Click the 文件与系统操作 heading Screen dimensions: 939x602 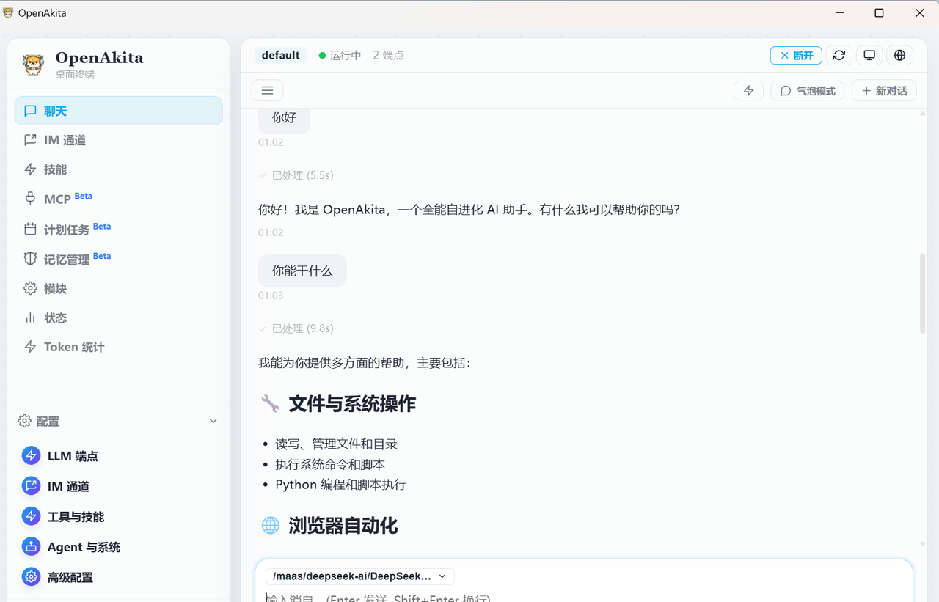[x=352, y=404]
